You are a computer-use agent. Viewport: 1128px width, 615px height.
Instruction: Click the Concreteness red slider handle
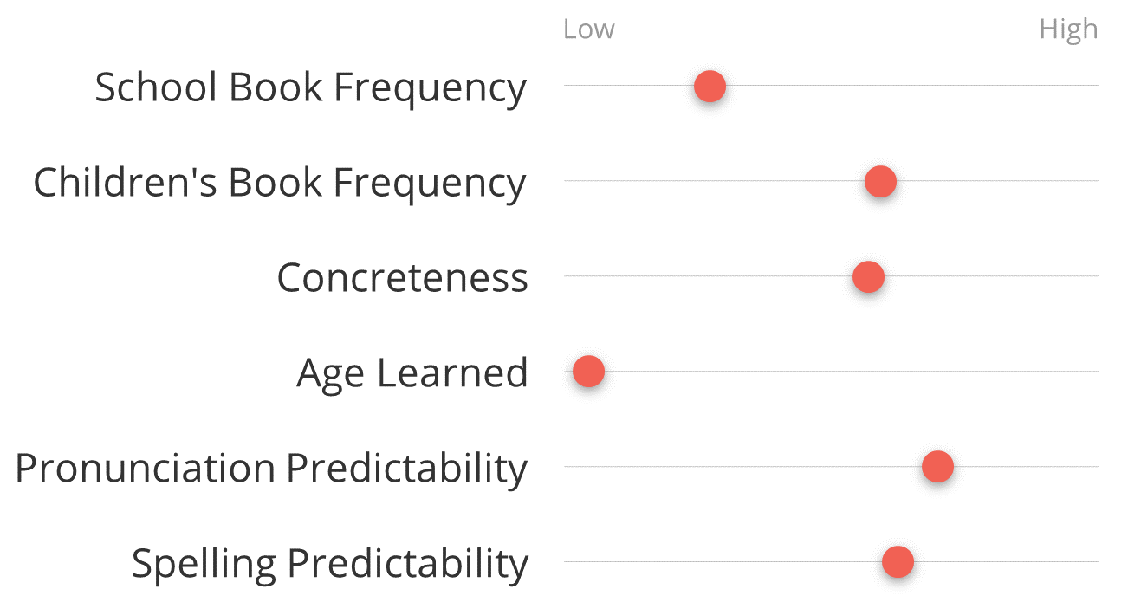coord(868,277)
